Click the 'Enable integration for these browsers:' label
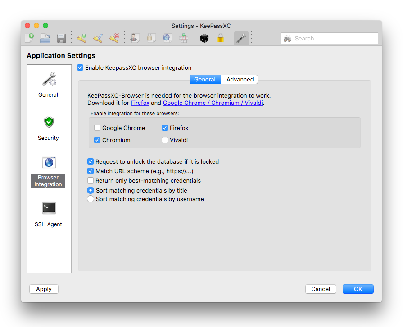412x327 pixels. click(135, 113)
